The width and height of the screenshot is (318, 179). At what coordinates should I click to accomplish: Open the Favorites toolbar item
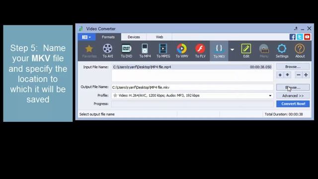coord(89,51)
